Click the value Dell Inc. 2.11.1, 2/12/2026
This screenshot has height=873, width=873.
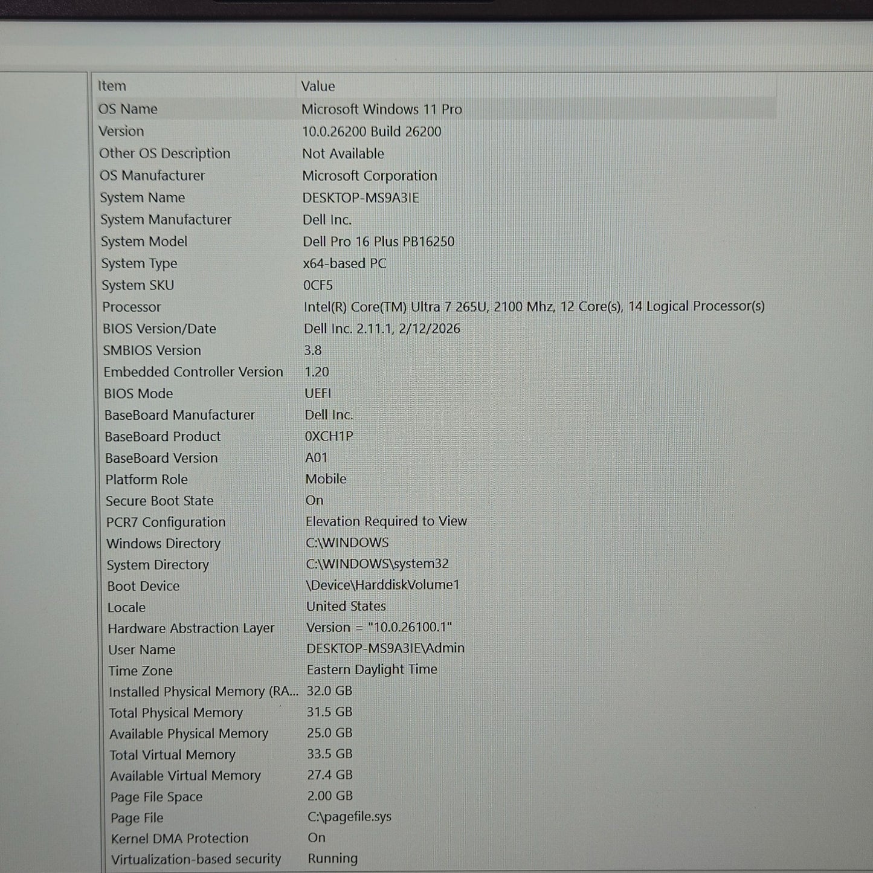382,329
